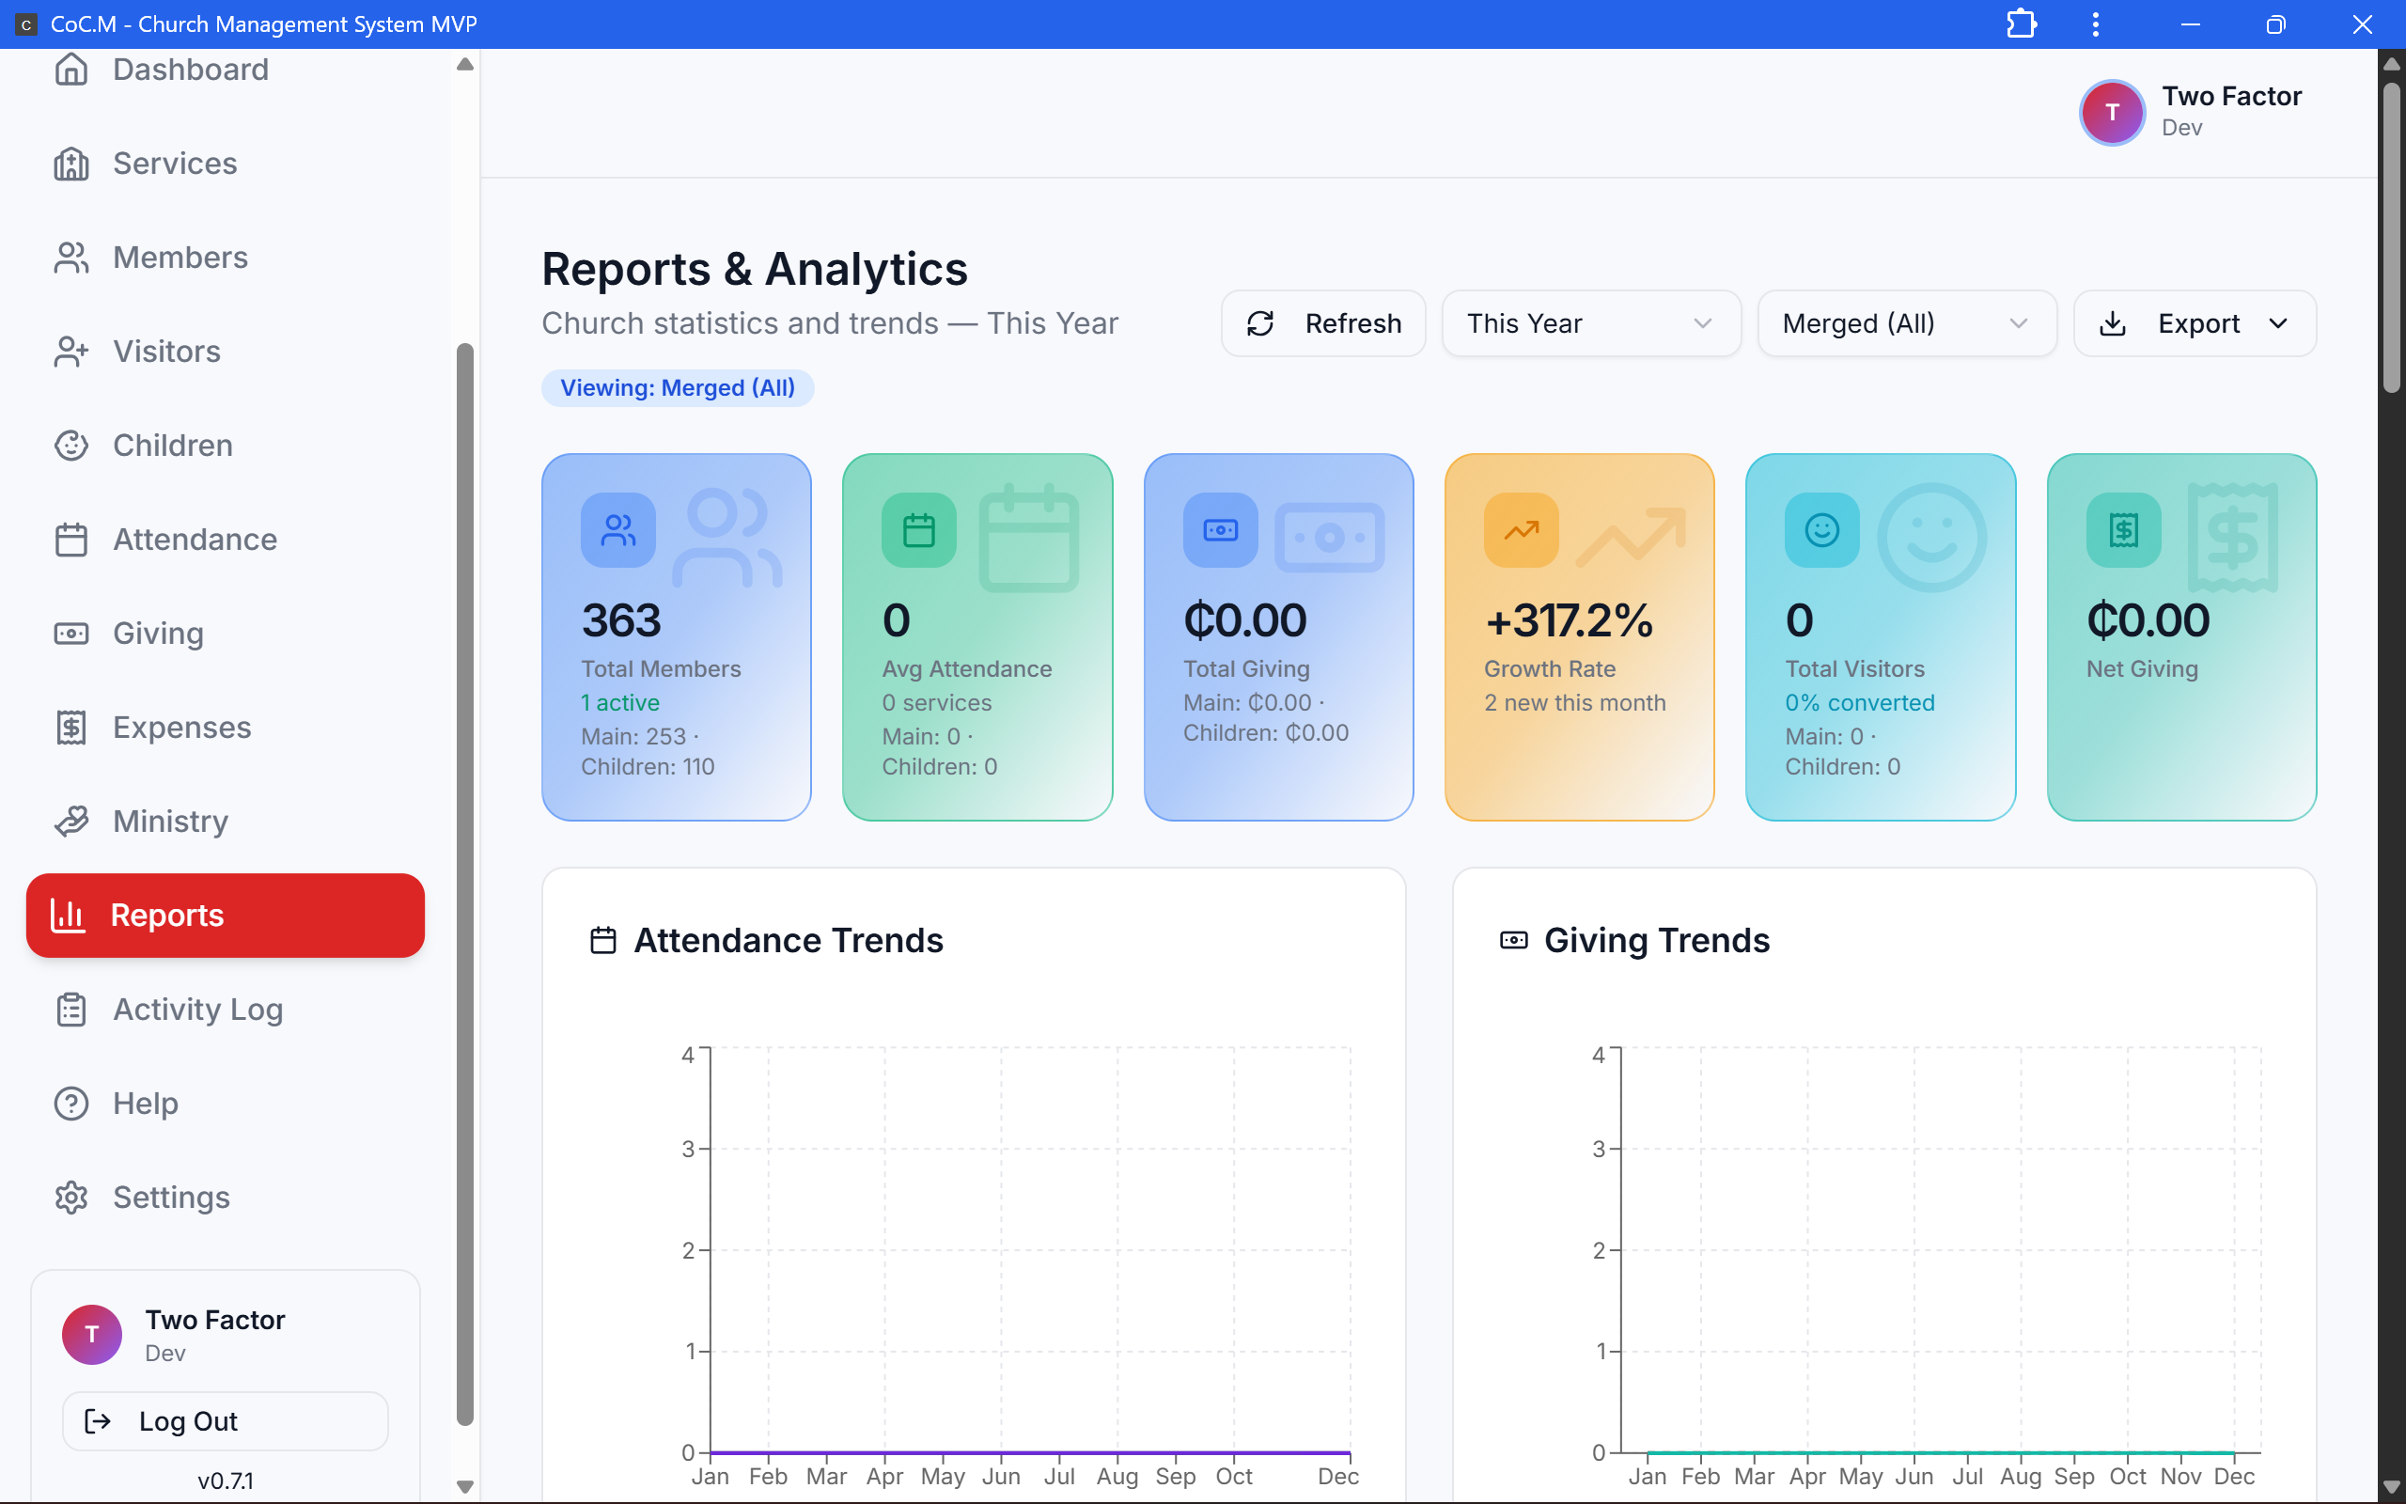
Task: Click the Export download icon
Action: (x=2113, y=323)
